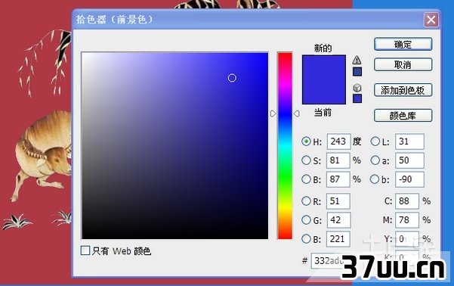Click the new color preview (新的)
The height and width of the screenshot is (286, 454).
[x=324, y=67]
